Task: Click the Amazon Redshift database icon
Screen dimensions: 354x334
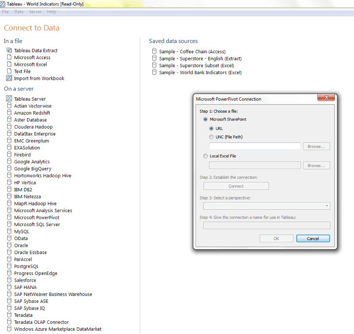Action: coord(9,113)
